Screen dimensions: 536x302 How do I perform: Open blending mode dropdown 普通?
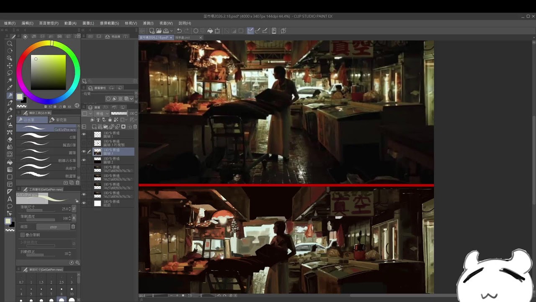click(102, 114)
